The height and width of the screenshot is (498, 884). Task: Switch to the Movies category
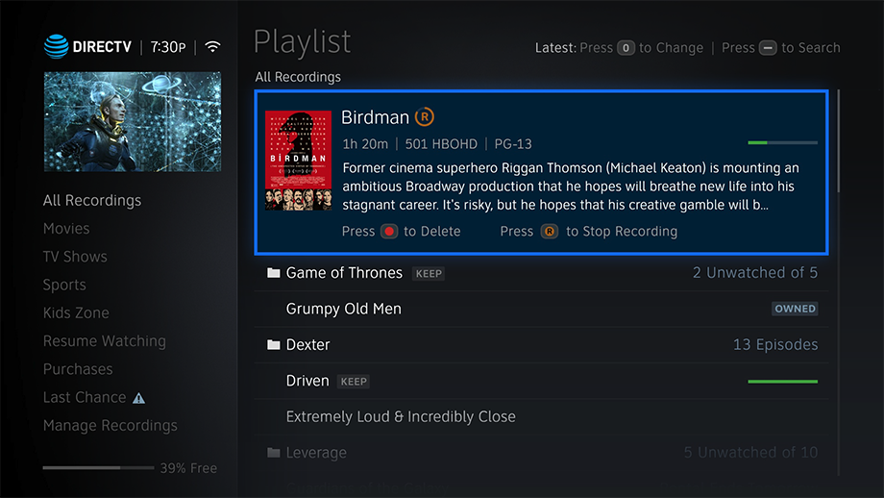click(66, 229)
